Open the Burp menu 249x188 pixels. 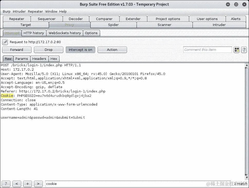[6, 12]
